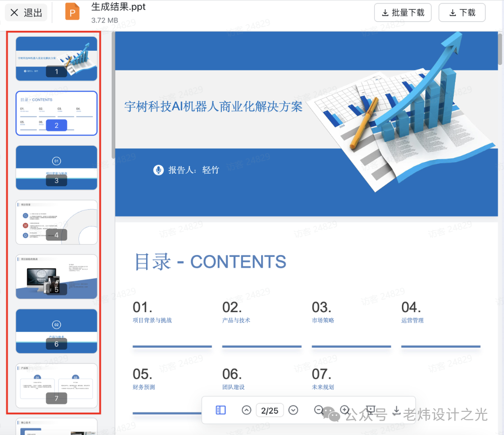Click contents item 04. 运营管理
Viewport: 504px width, 435px height.
pos(412,312)
